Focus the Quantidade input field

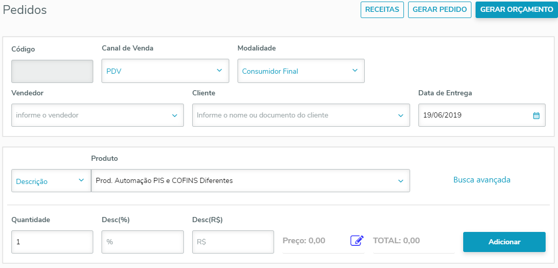pos(52,242)
